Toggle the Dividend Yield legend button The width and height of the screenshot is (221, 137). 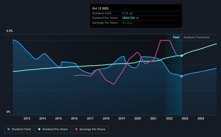(19, 129)
